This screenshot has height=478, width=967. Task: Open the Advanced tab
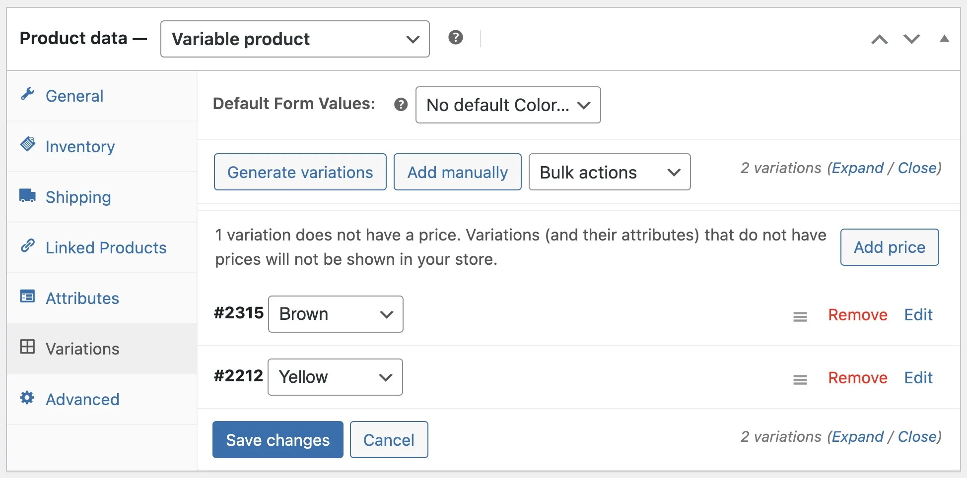click(x=102, y=399)
